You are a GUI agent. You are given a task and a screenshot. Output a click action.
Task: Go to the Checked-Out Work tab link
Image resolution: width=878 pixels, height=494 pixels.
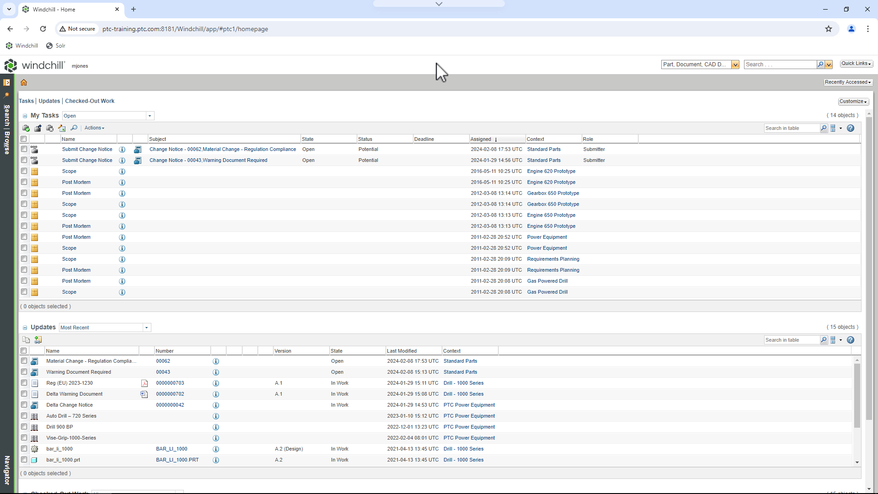click(90, 101)
